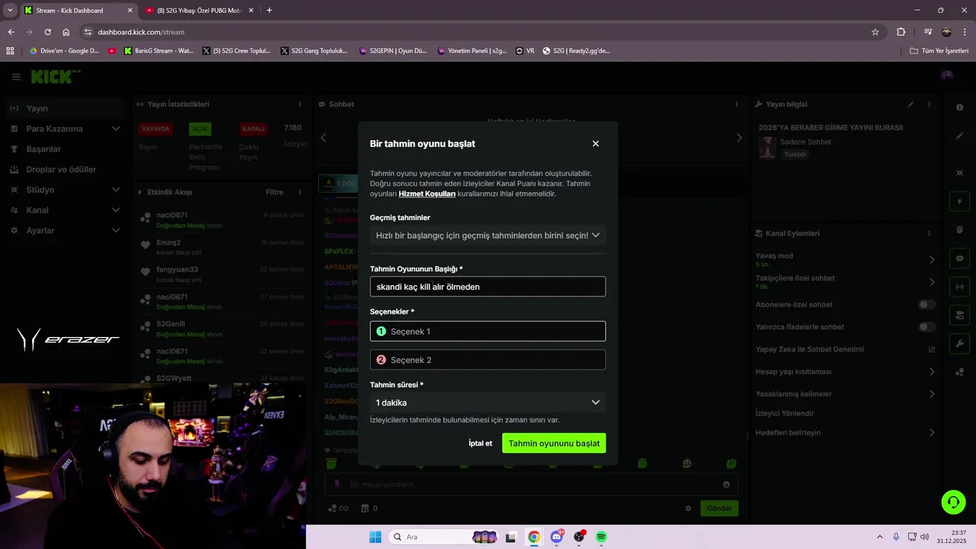Click the Gönder send button
976x549 pixels.
tap(719, 509)
